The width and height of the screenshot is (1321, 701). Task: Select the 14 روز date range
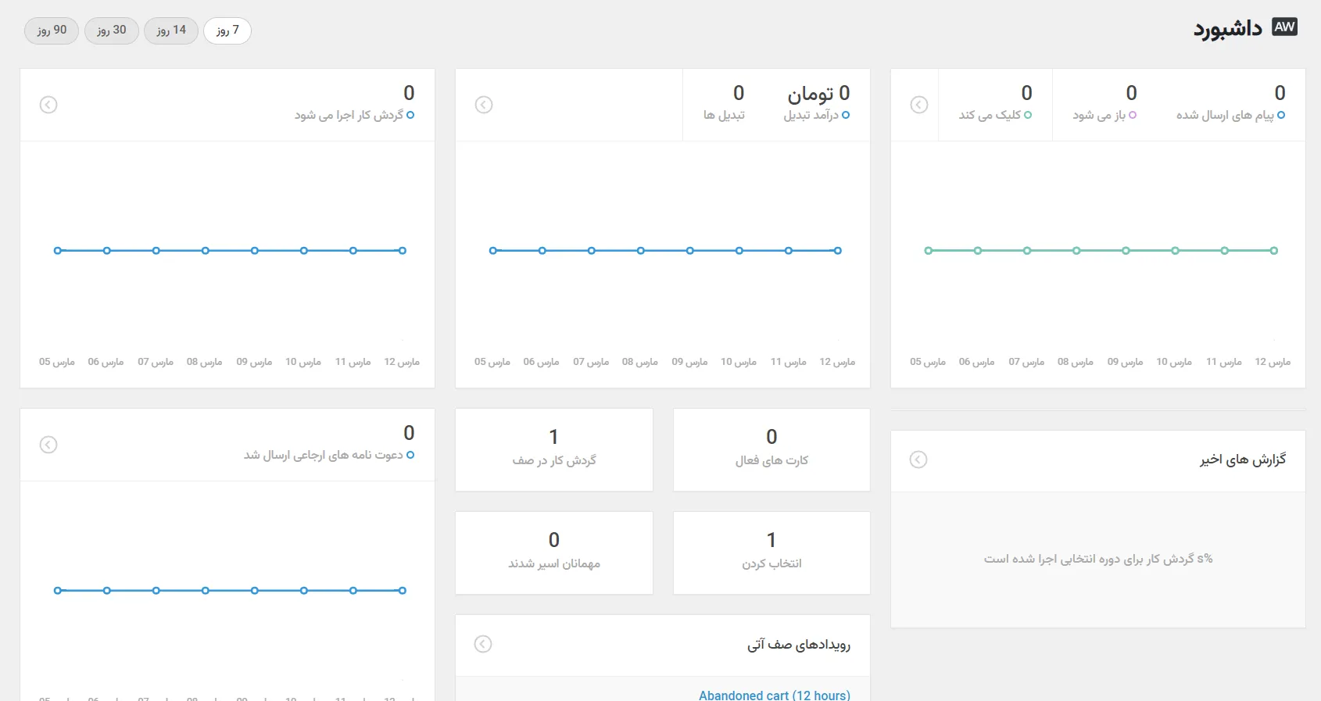point(171,30)
